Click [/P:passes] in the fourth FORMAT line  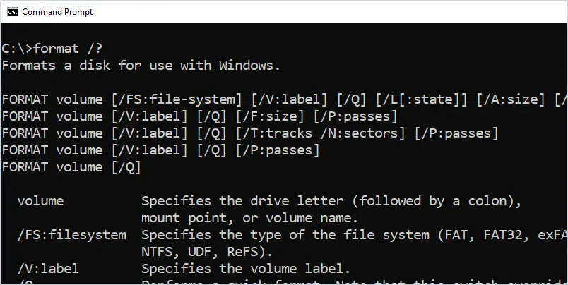pos(278,150)
